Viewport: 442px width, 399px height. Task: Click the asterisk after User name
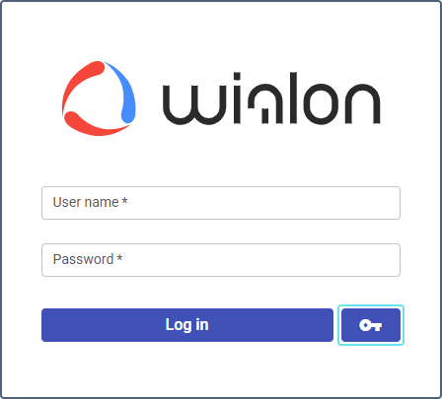[124, 200]
